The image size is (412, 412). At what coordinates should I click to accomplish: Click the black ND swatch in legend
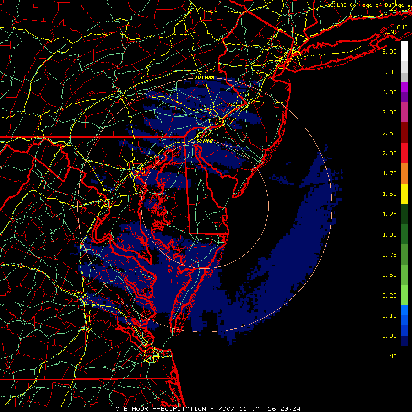click(404, 356)
